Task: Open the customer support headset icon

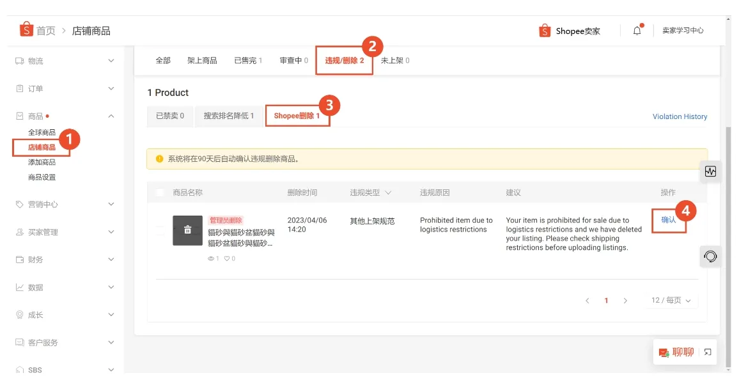Action: [710, 257]
